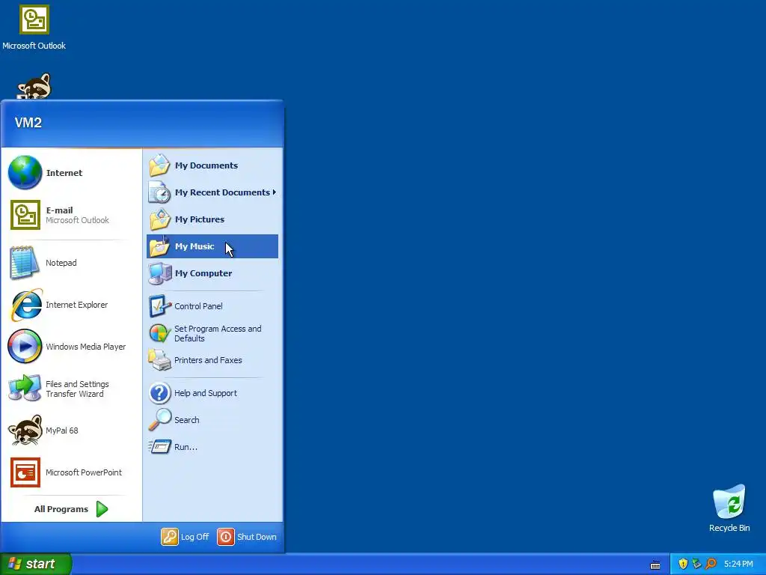Open the Control Panel icon
Viewport: 766px width, 575px height.
(x=160, y=306)
